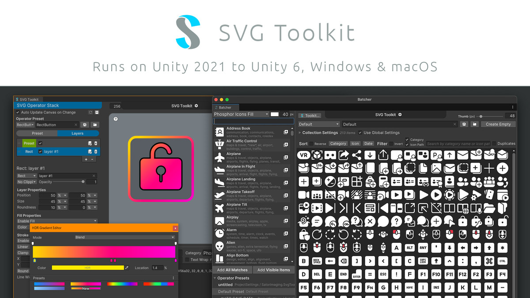Duplicate the Preset layer row
The image size is (530, 298).
90,143
